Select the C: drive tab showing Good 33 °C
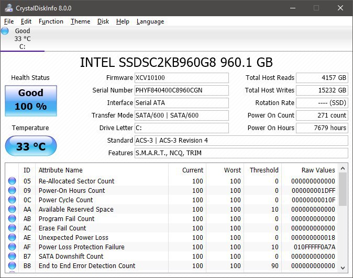This screenshot has height=278, width=353. (x=23, y=39)
